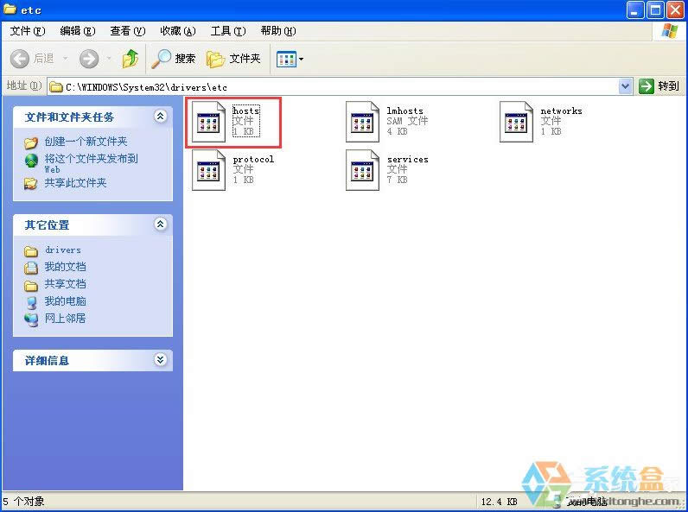
Task: Click the My Computer (我的电脑) icon
Action: tap(31, 302)
